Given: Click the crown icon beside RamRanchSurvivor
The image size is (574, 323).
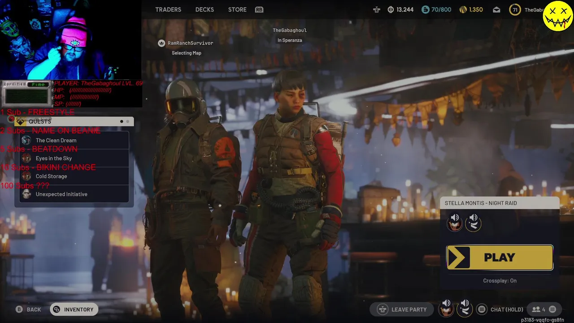Looking at the screenshot, I should [x=161, y=43].
